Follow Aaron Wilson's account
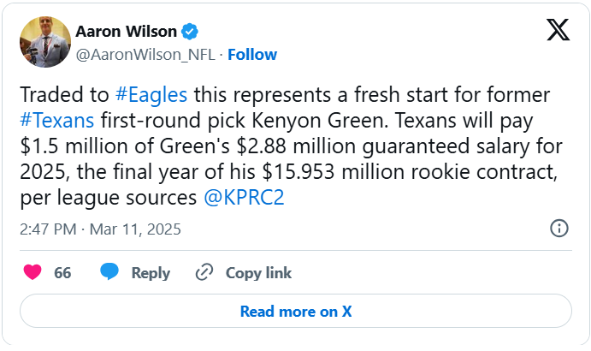 252,54
